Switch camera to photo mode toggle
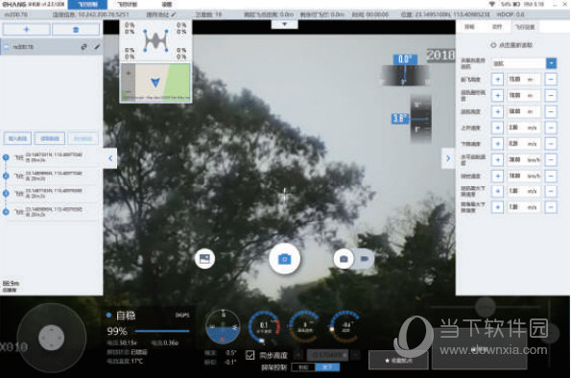 (x=344, y=258)
